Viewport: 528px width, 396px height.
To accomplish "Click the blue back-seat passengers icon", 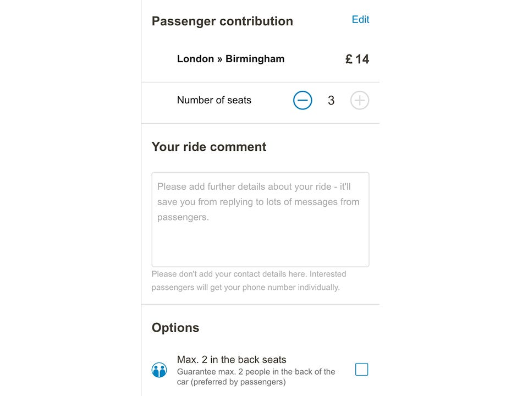I will click(159, 370).
